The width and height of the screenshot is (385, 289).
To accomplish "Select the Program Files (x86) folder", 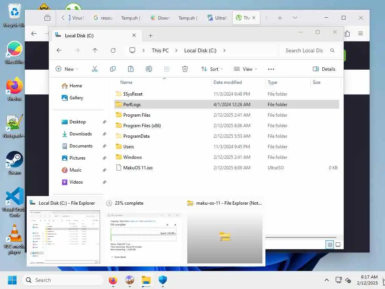I will 227,126.
